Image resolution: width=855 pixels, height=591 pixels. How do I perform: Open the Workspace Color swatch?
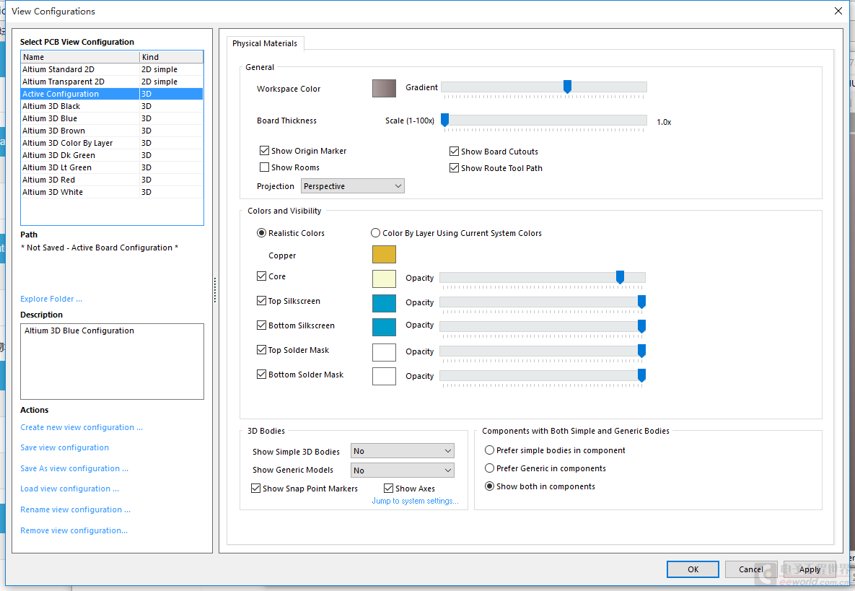[384, 88]
